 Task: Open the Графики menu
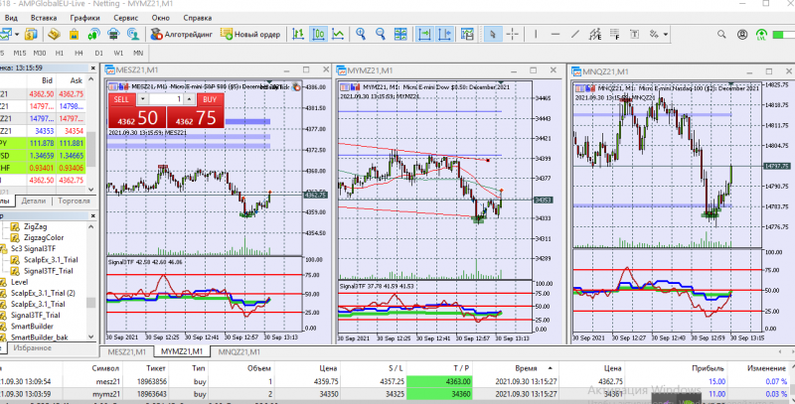pyautogui.click(x=83, y=18)
